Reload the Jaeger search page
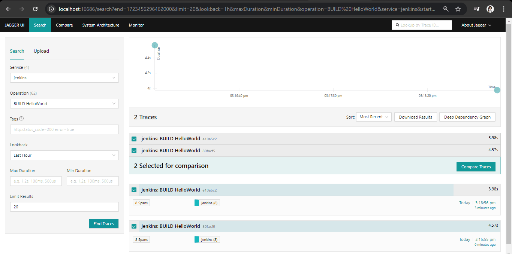 tap(35, 9)
